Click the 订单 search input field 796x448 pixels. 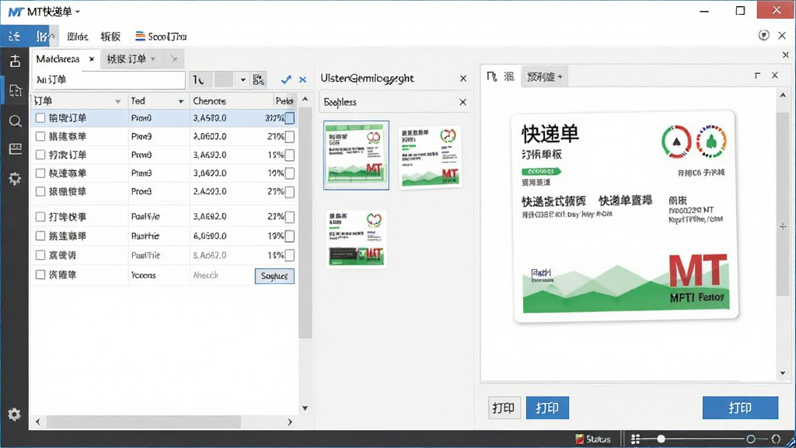pos(109,80)
